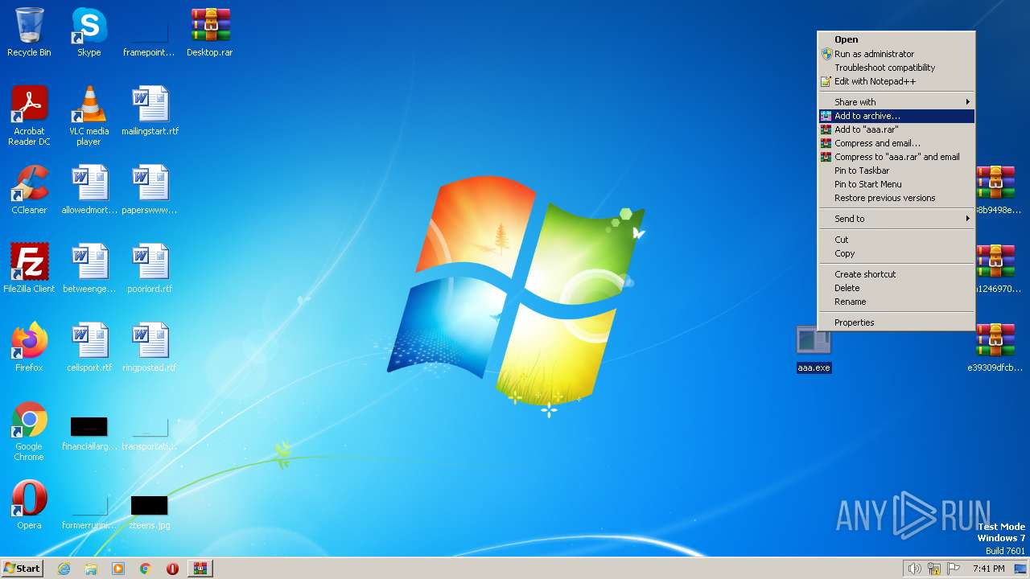Viewport: 1030px width, 579px height.
Task: Choose Rename from the context menu
Action: click(x=896, y=302)
